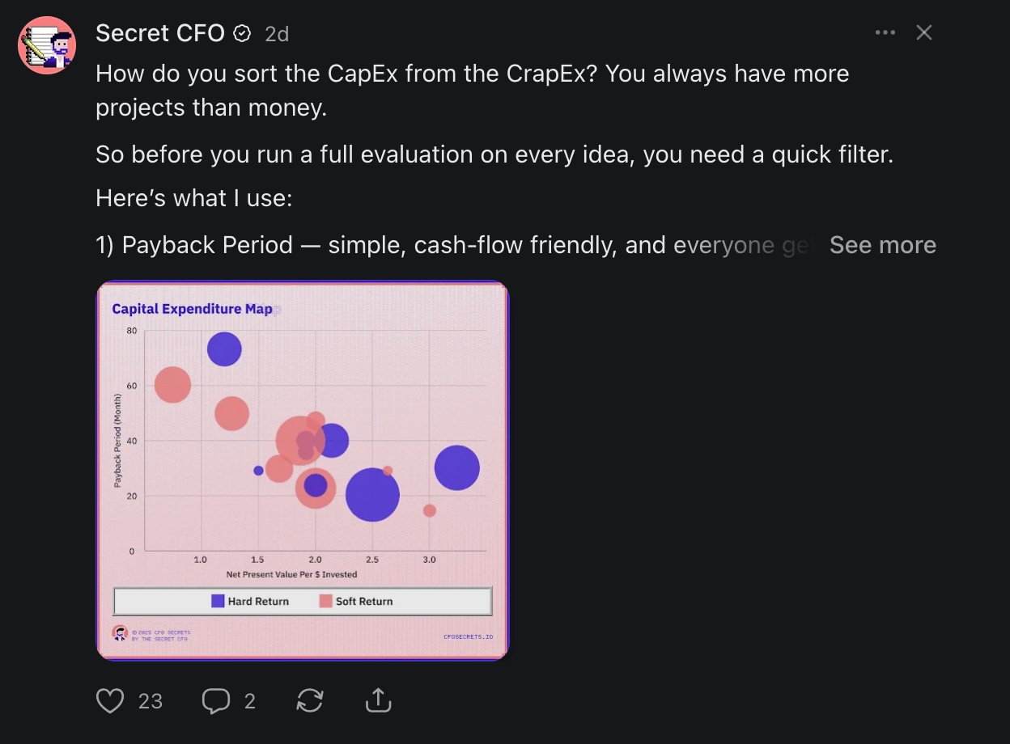Dismiss the post with the X icon
1010x744 pixels.
(x=924, y=33)
